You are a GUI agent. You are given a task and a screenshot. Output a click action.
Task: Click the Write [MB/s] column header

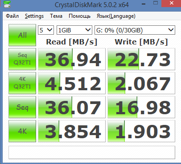click(x=141, y=42)
